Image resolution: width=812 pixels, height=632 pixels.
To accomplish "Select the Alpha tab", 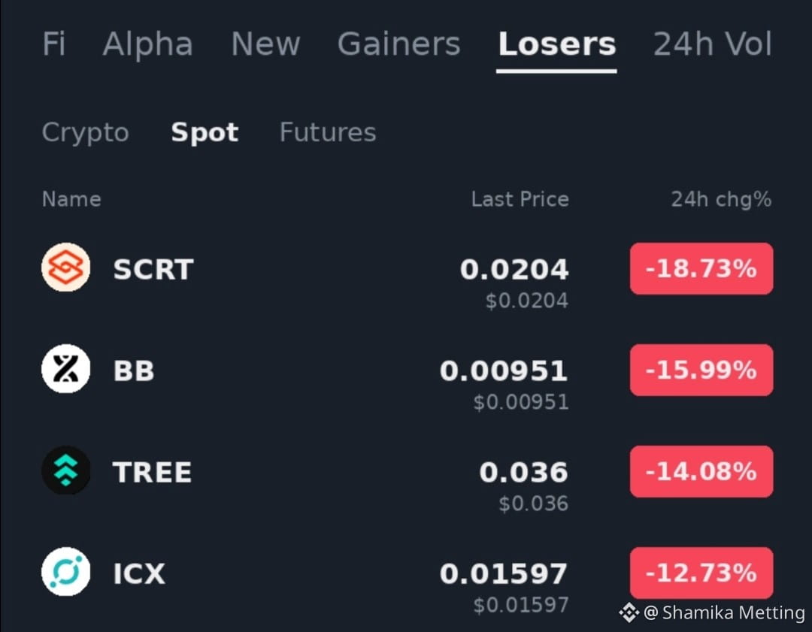I will coord(148,44).
